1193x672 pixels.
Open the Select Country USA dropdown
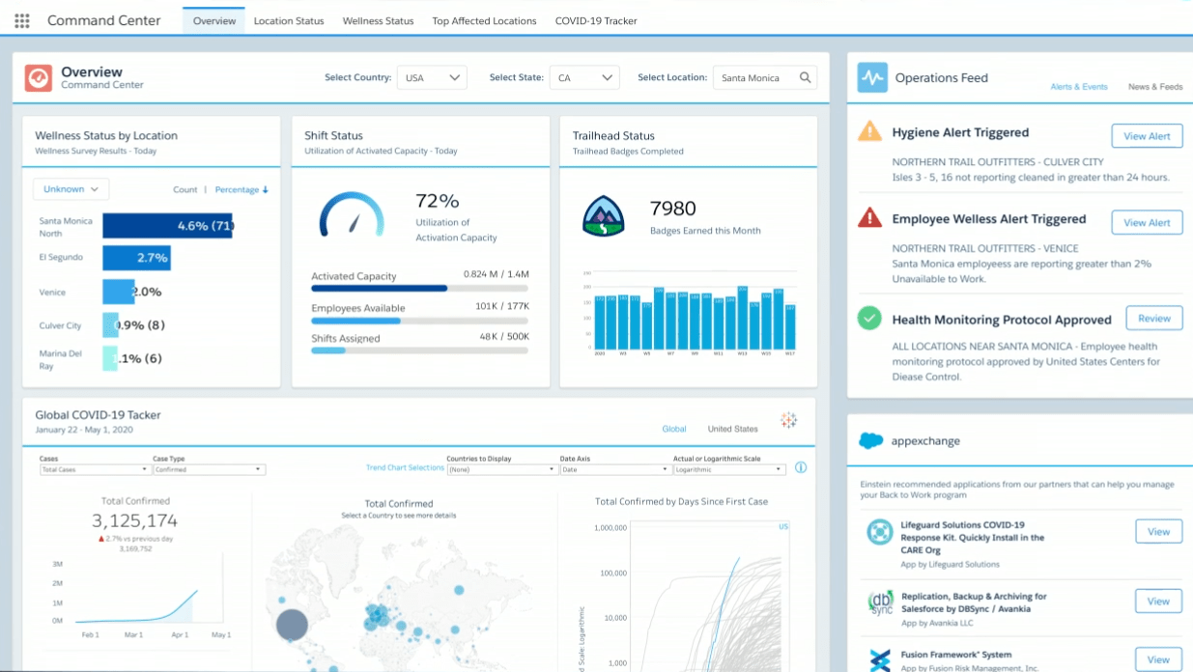point(432,78)
